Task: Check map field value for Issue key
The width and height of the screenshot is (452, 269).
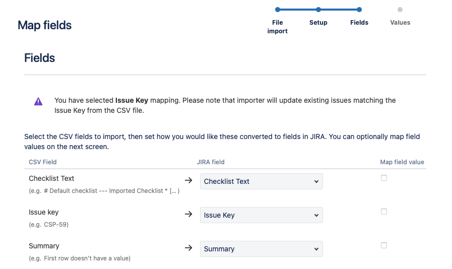Action: coord(384,212)
